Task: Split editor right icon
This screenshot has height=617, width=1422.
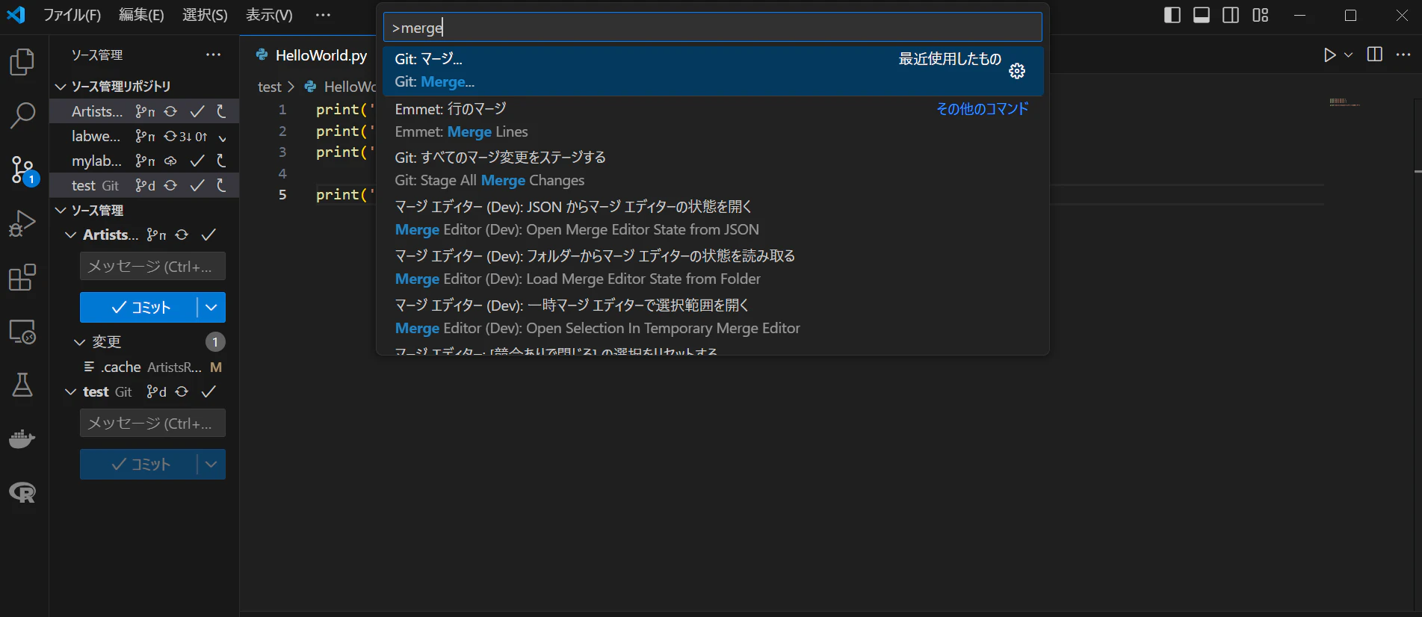Action: click(x=1374, y=55)
